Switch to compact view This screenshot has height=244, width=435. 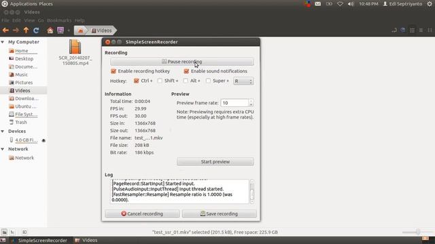tap(430, 30)
